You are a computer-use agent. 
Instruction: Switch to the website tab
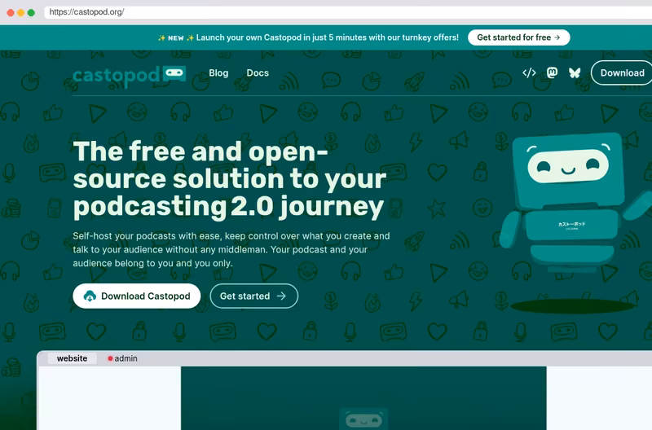click(x=72, y=358)
